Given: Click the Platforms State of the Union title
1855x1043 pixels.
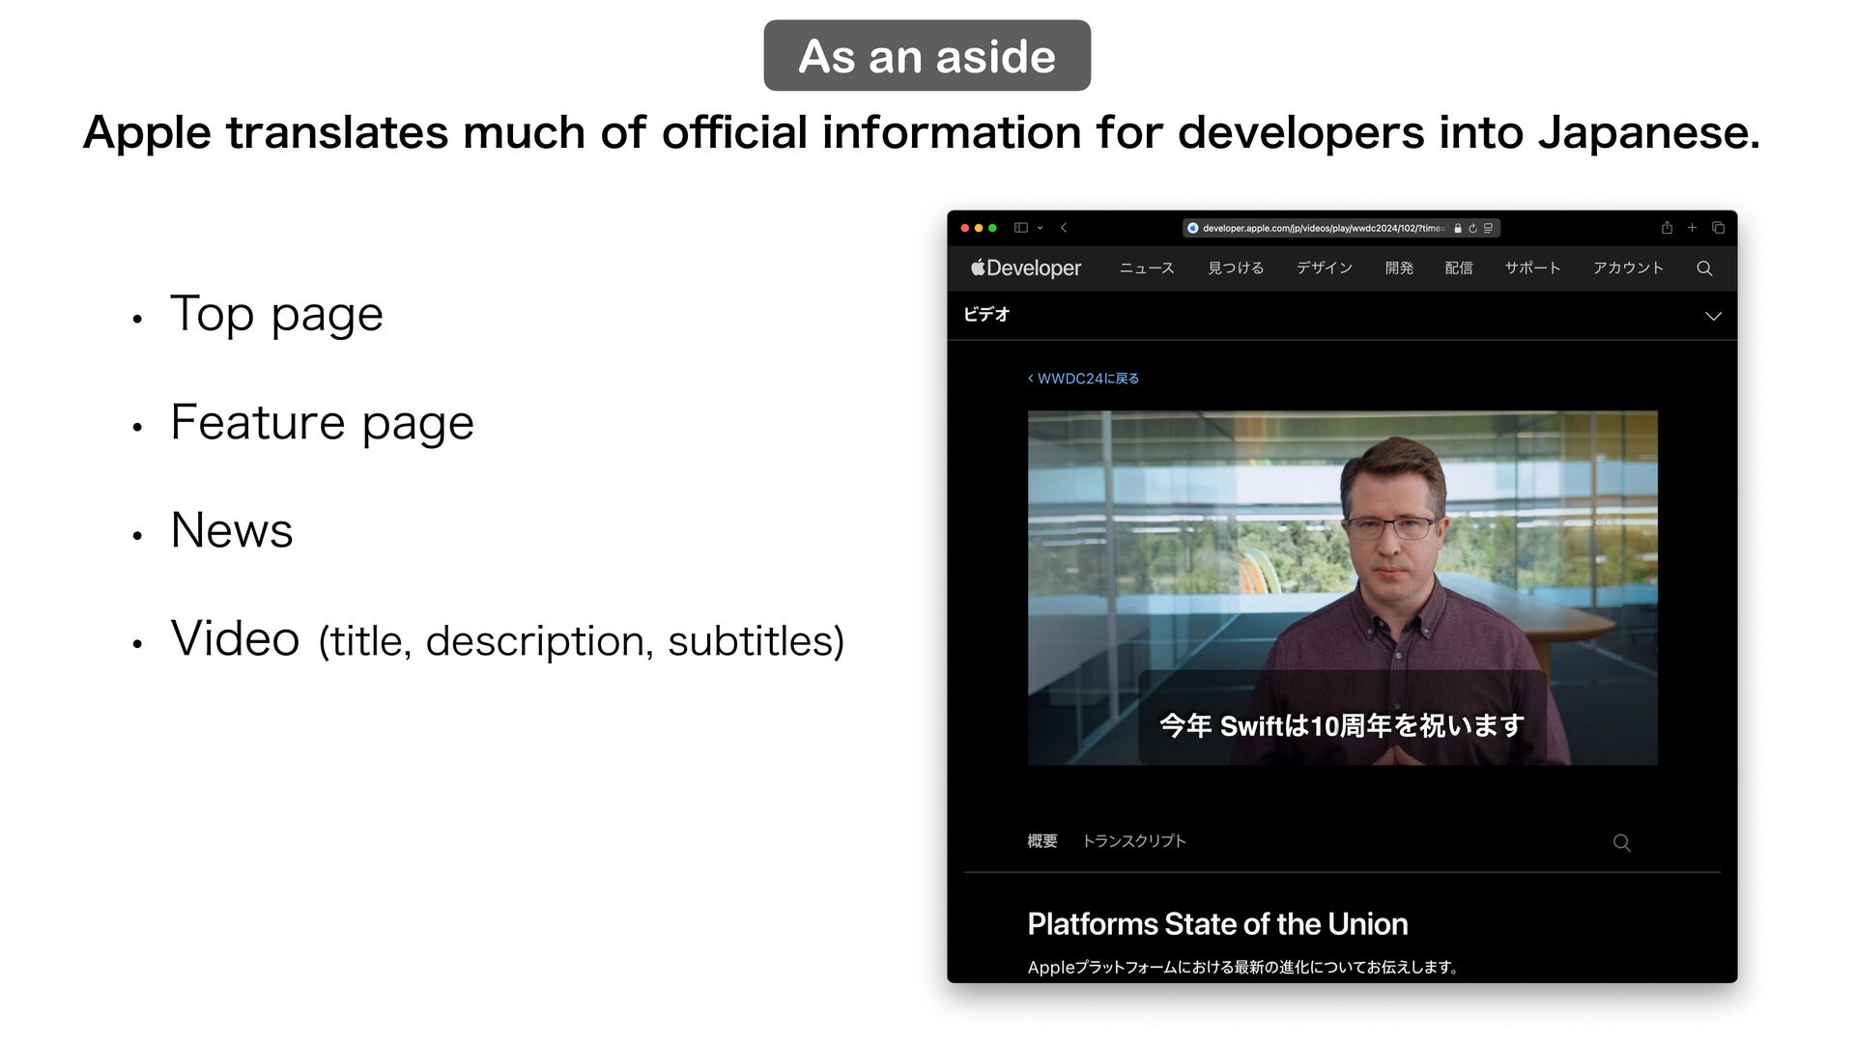Looking at the screenshot, I should pos(1217,924).
